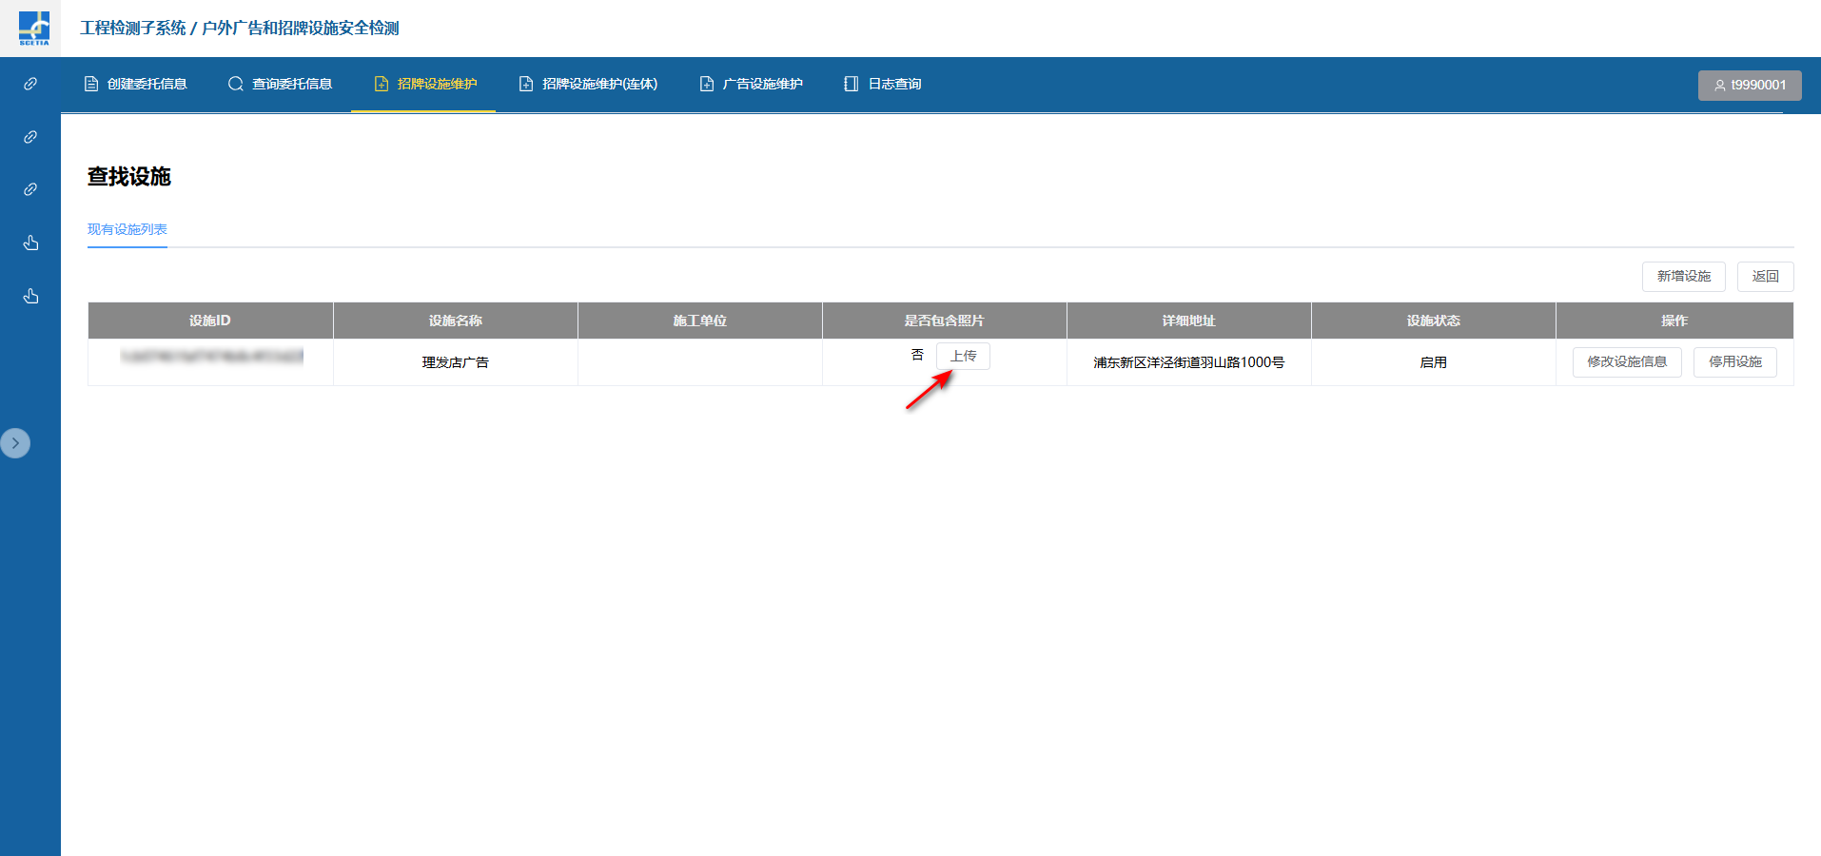Click the second link icon in left sidebar
The width and height of the screenshot is (1821, 856).
point(30,137)
